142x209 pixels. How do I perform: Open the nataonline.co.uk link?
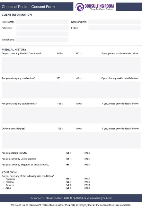click(51, 205)
